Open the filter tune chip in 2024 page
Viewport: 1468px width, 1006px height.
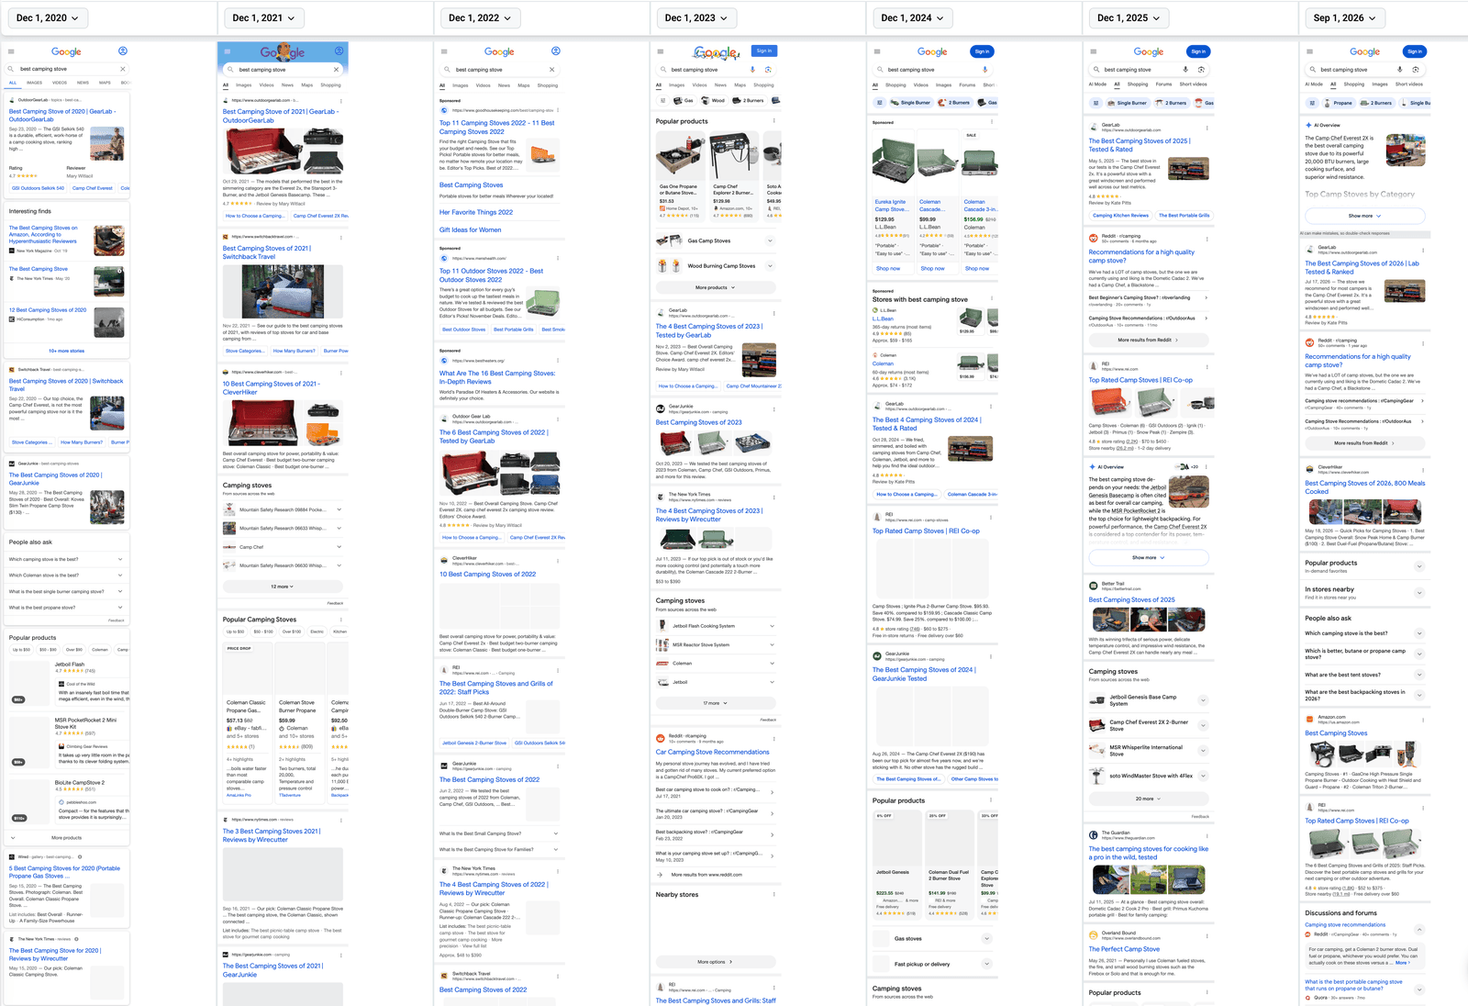(x=879, y=103)
